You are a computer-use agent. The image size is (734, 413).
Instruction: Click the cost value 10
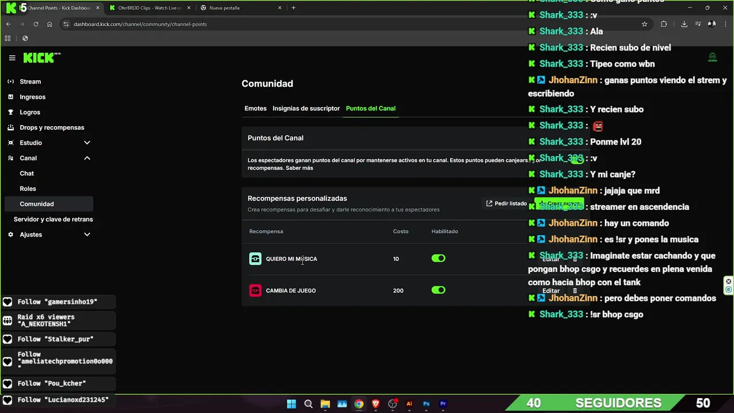[x=396, y=259]
